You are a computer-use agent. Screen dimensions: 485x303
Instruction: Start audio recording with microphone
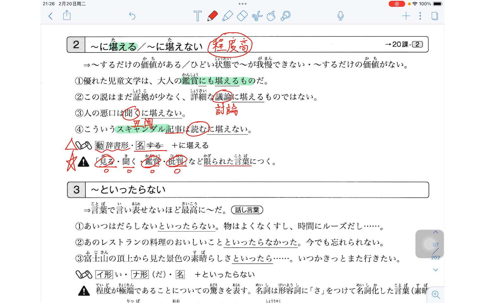[x=340, y=16]
